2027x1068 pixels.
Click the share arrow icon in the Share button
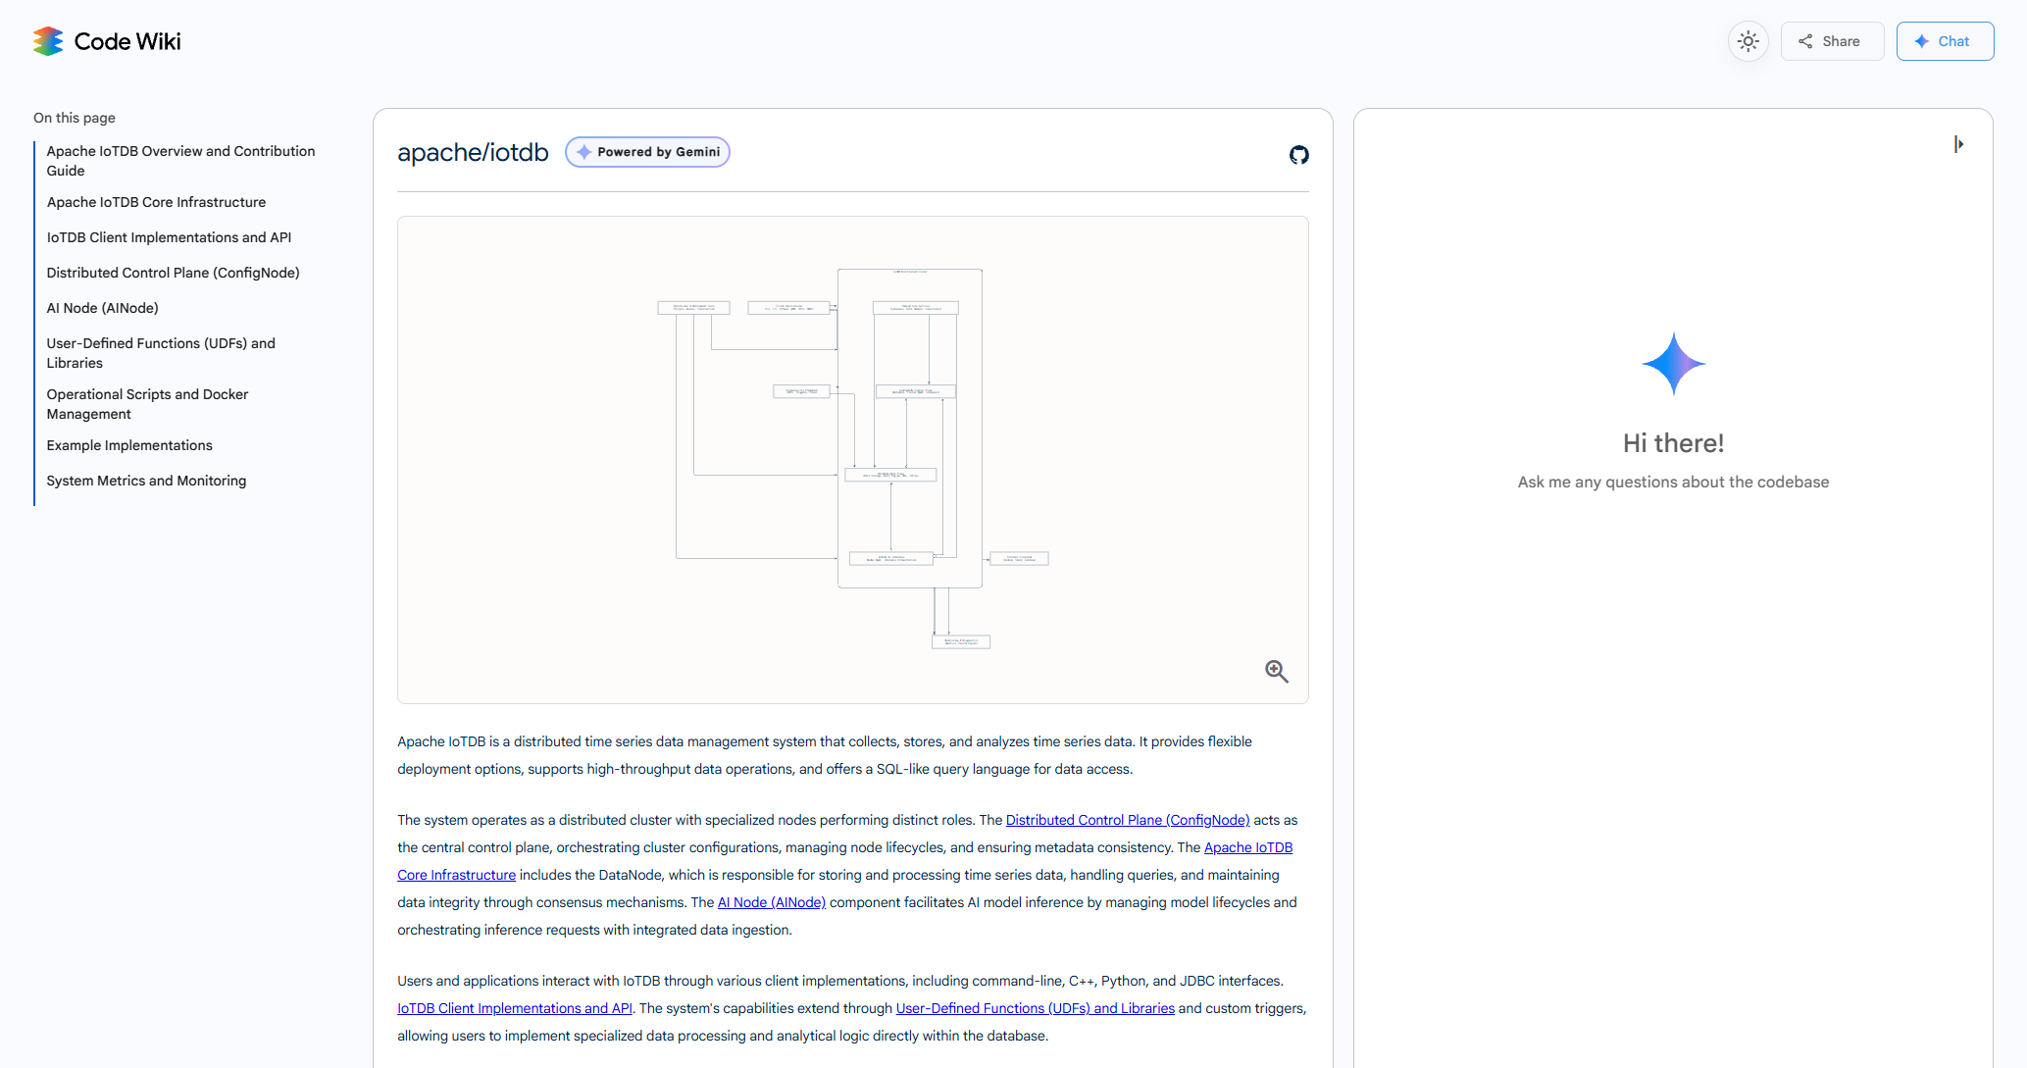[x=1805, y=40]
